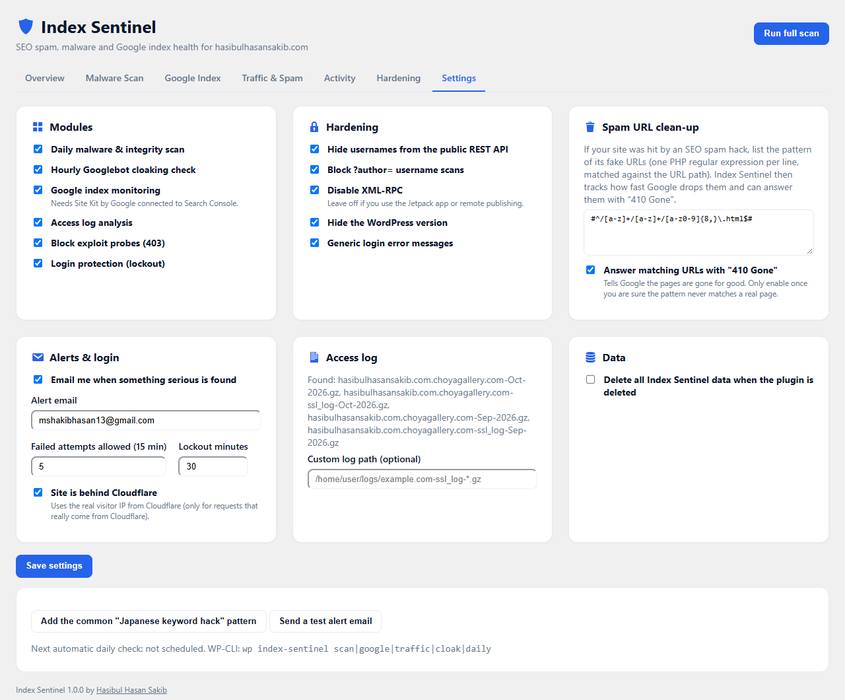
Task: Switch to the Malware Scan tab
Action: pos(115,78)
